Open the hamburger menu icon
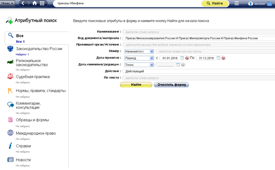 [237, 3]
